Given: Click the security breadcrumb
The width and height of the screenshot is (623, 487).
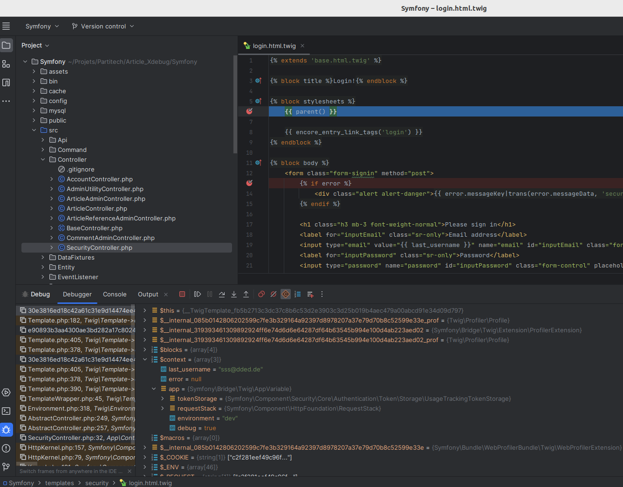Looking at the screenshot, I should coord(97,483).
